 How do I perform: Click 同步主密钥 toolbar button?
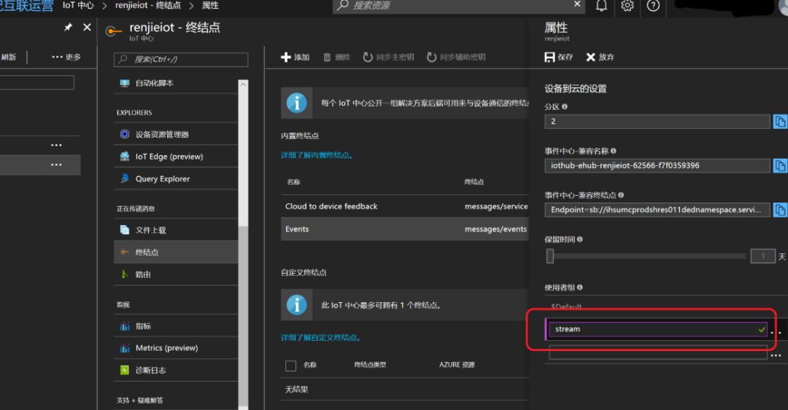tap(388, 58)
